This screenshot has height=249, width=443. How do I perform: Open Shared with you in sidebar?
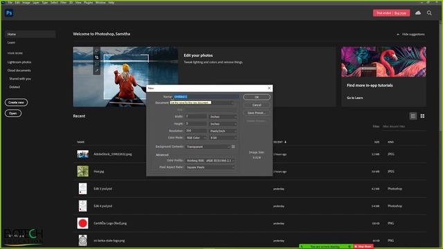(20, 79)
